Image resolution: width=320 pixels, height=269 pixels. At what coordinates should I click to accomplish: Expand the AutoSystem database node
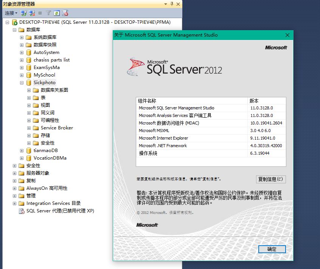22,52
